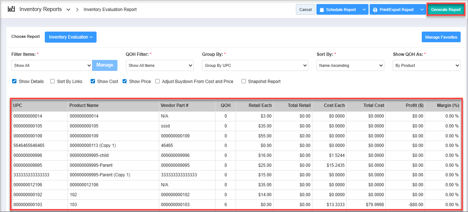
Task: Expand the Sort By Name Ascending dropdown
Action: (x=350, y=65)
